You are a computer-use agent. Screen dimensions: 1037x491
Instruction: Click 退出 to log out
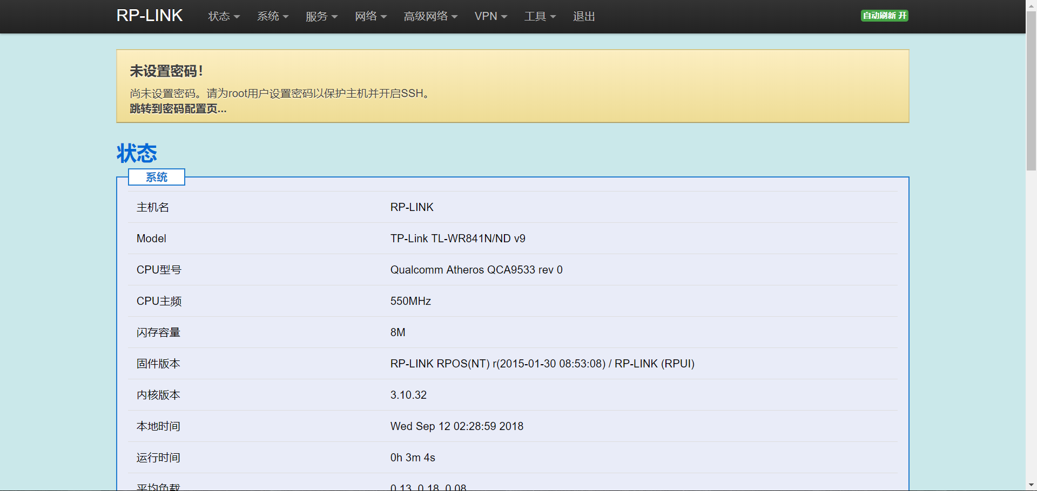click(x=584, y=16)
